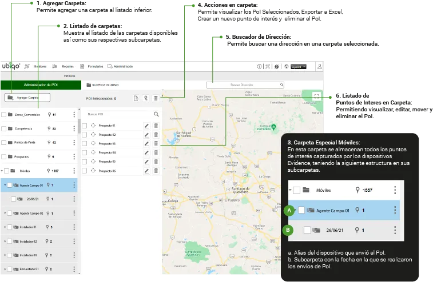Viewport: 433px width, 282px height.
Task: Check the Agente Campo 02 checkbox
Action: coord(9,213)
